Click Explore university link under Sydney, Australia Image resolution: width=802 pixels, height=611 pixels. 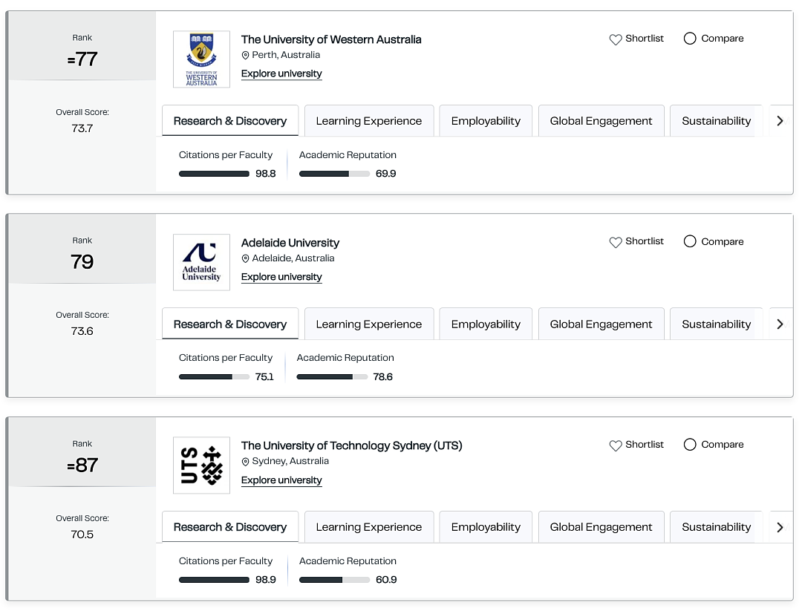[x=281, y=480]
